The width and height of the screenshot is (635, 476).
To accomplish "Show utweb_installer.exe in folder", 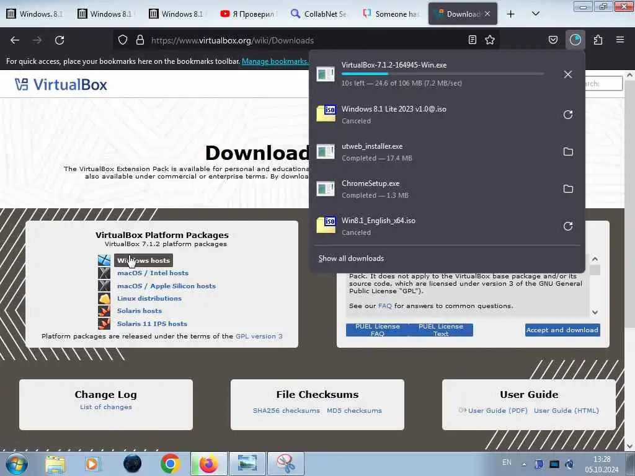I will [x=568, y=152].
